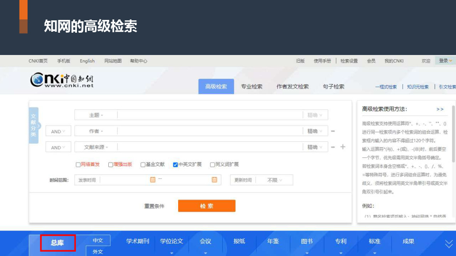The height and width of the screenshot is (256, 456).
Task: Open the 网站地图 link
Action: pos(113,61)
